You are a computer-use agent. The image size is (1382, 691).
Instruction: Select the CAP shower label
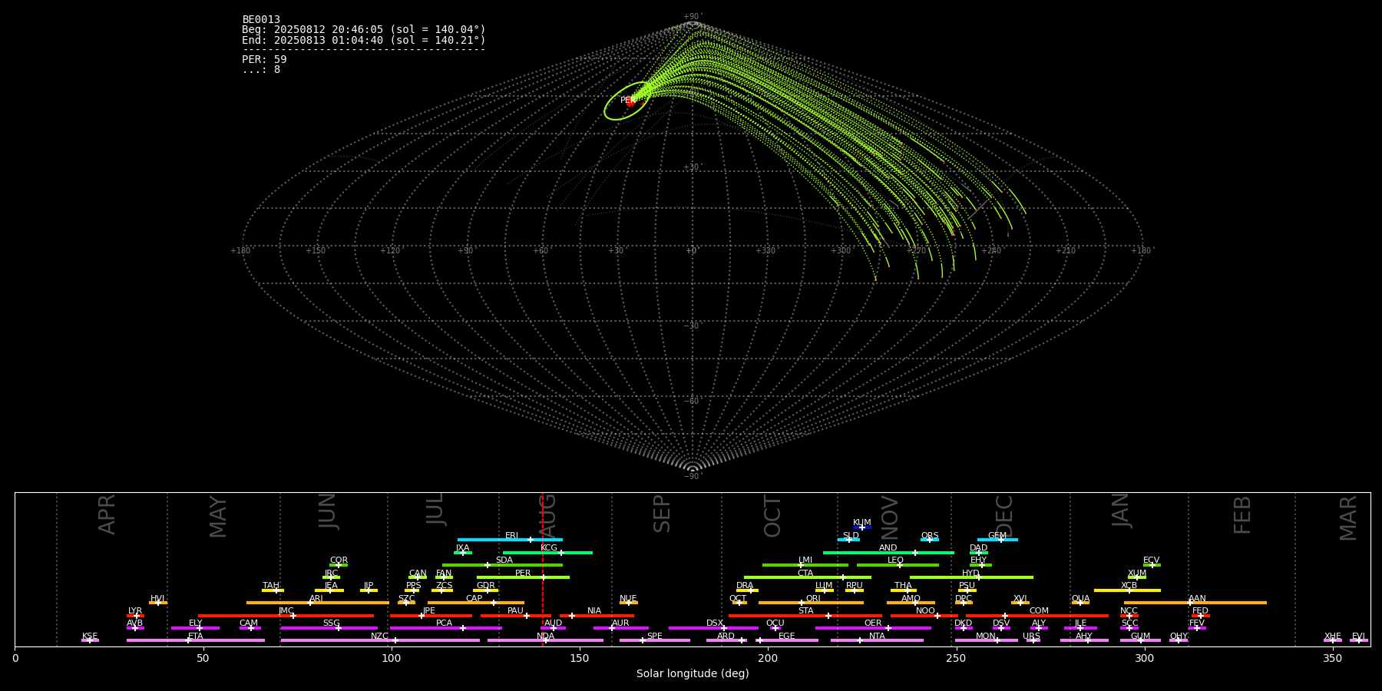pyautogui.click(x=474, y=598)
